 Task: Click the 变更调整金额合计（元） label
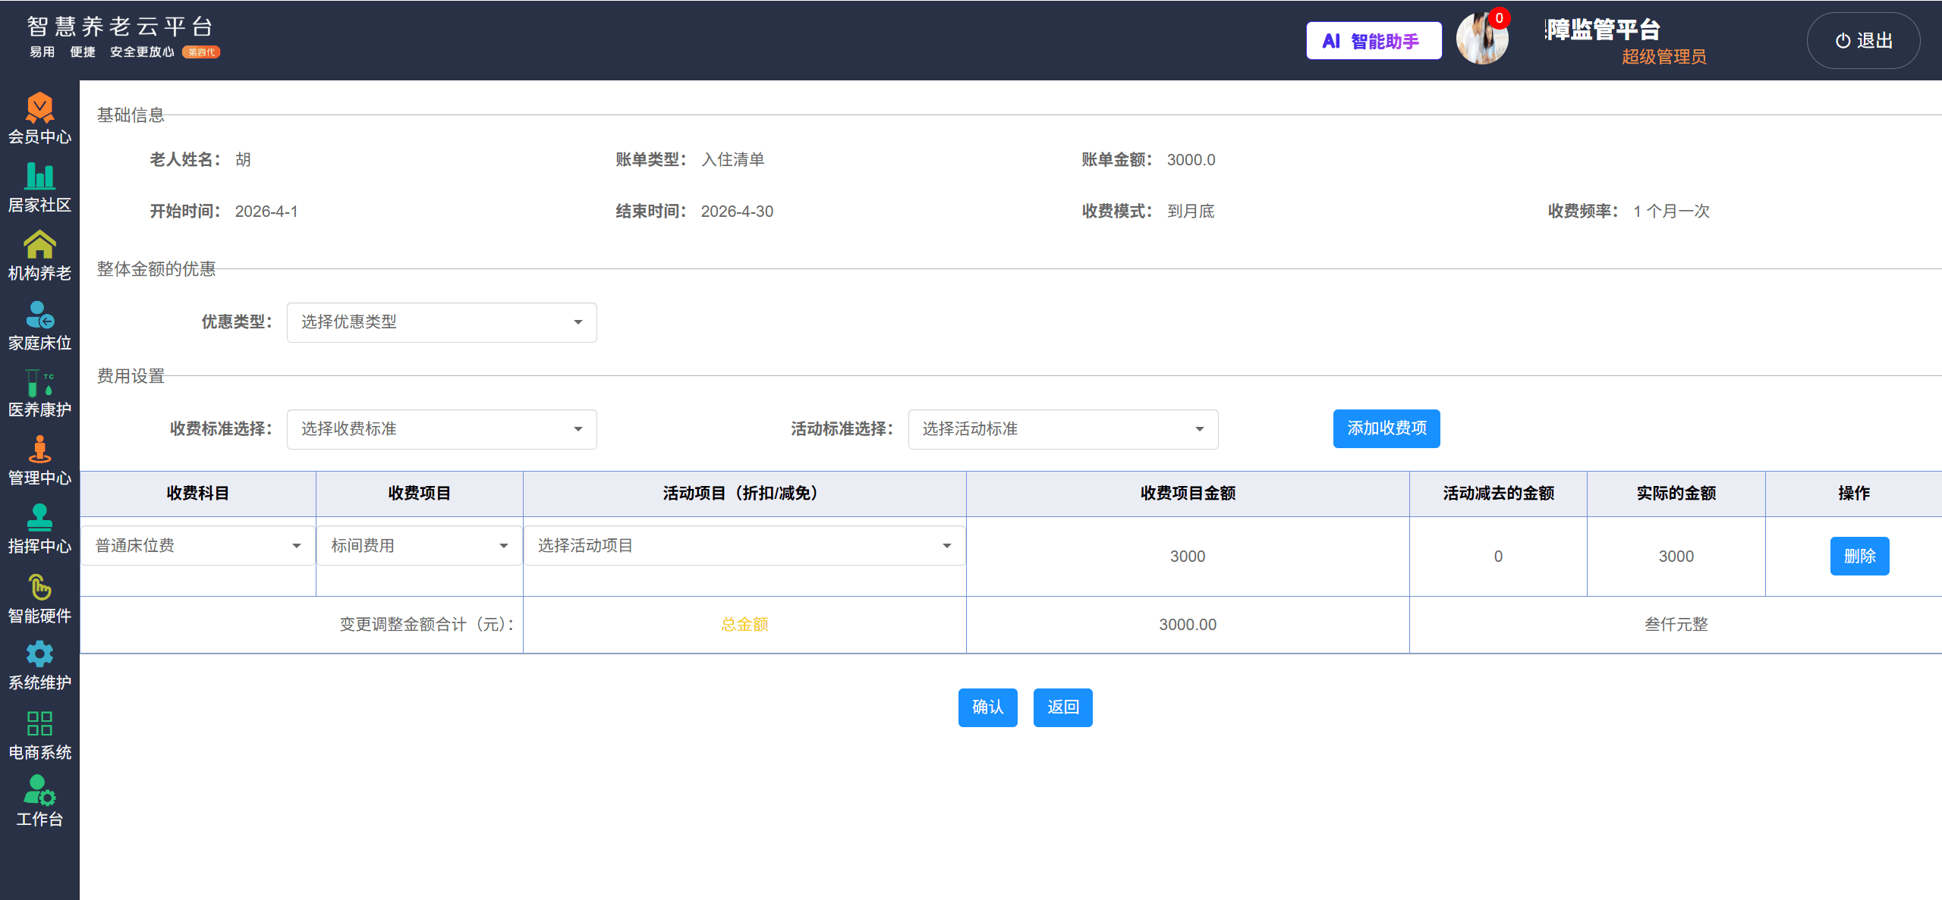pyautogui.click(x=426, y=625)
